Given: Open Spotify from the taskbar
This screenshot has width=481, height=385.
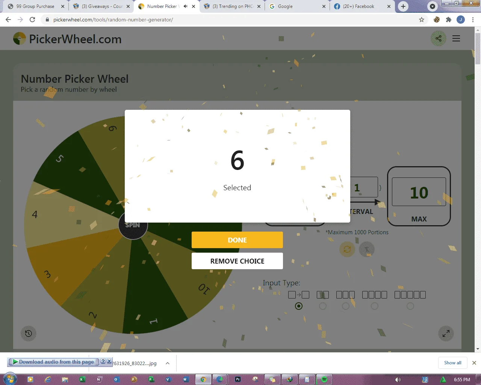Looking at the screenshot, I should pyautogui.click(x=324, y=379).
